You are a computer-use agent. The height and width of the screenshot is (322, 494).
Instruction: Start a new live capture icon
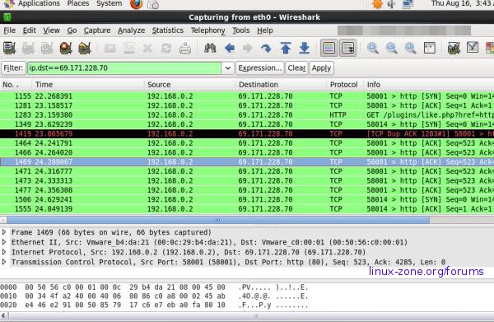[x=47, y=49]
